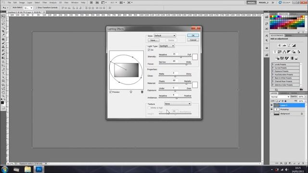This screenshot has width=308, height=173.
Task: Expand Curves Presets
Action: 273,68
